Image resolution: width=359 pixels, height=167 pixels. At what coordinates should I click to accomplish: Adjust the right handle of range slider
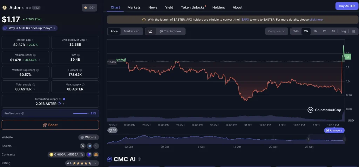344,139
